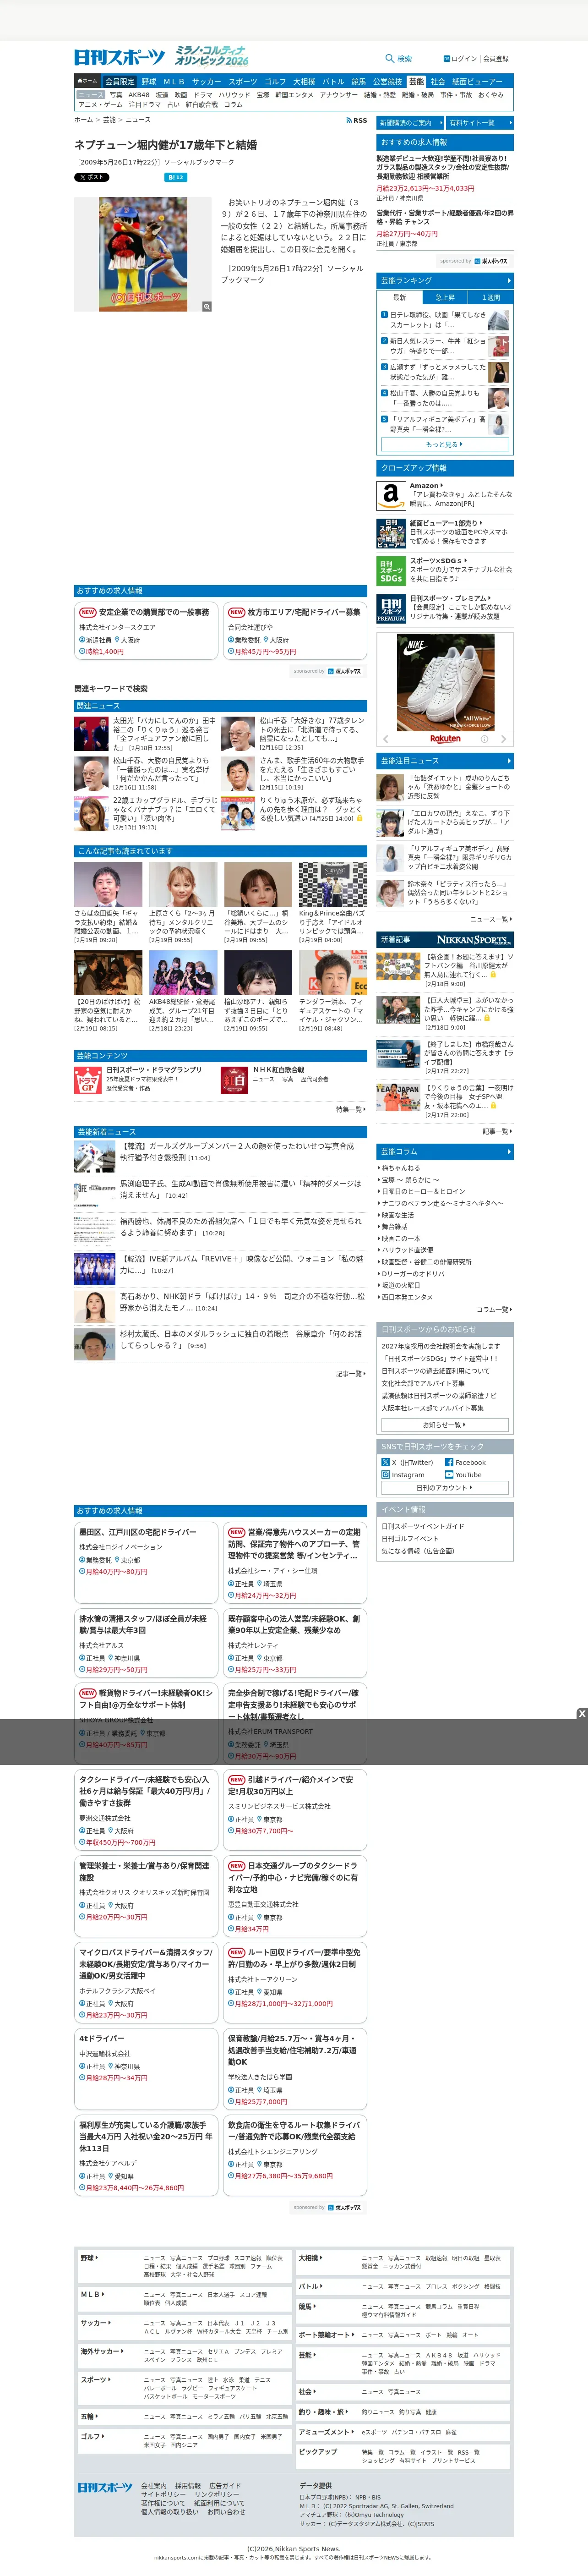Close the bottom overlay banner with X
Screen dimensions: 588x2576
(581, 1714)
